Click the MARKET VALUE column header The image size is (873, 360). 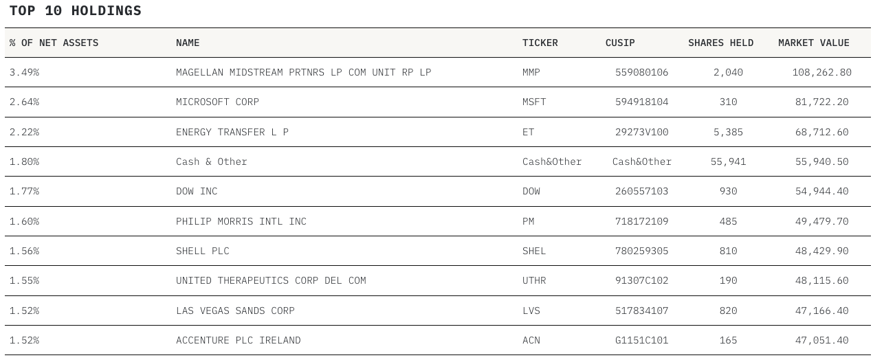point(814,43)
